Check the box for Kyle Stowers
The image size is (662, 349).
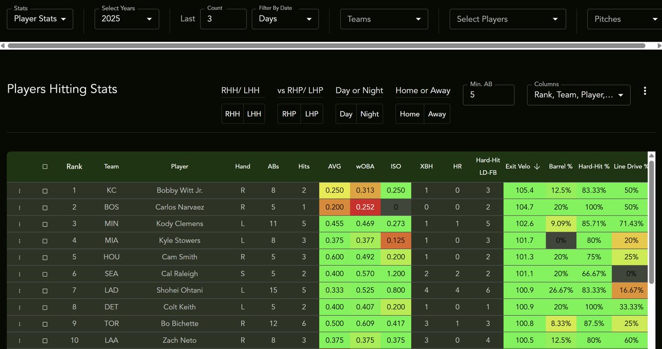point(45,240)
